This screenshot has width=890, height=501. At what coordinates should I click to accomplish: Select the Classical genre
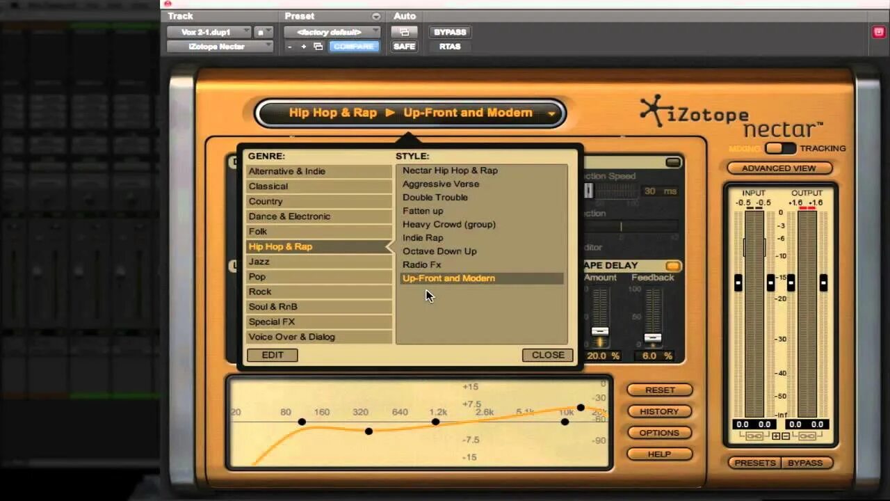pyautogui.click(x=319, y=186)
